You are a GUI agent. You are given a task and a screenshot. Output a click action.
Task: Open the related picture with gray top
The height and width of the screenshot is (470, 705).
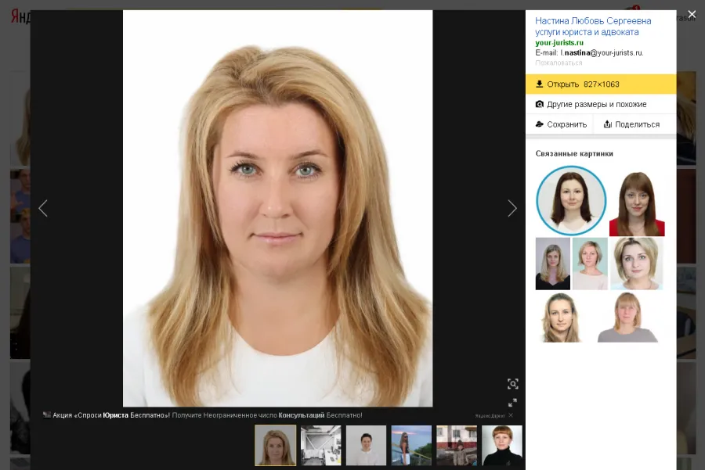click(x=627, y=318)
